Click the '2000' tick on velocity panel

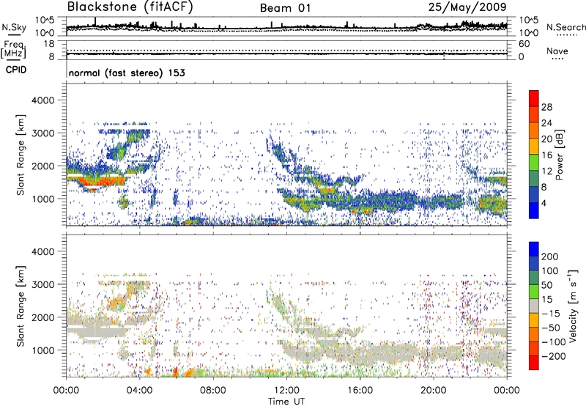[43, 317]
